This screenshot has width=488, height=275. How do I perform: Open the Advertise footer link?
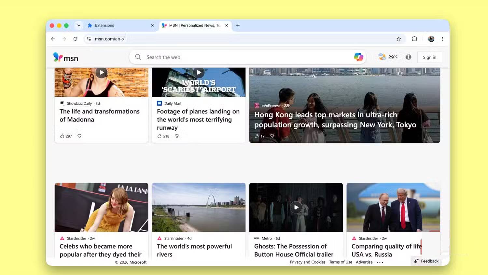[x=364, y=262]
